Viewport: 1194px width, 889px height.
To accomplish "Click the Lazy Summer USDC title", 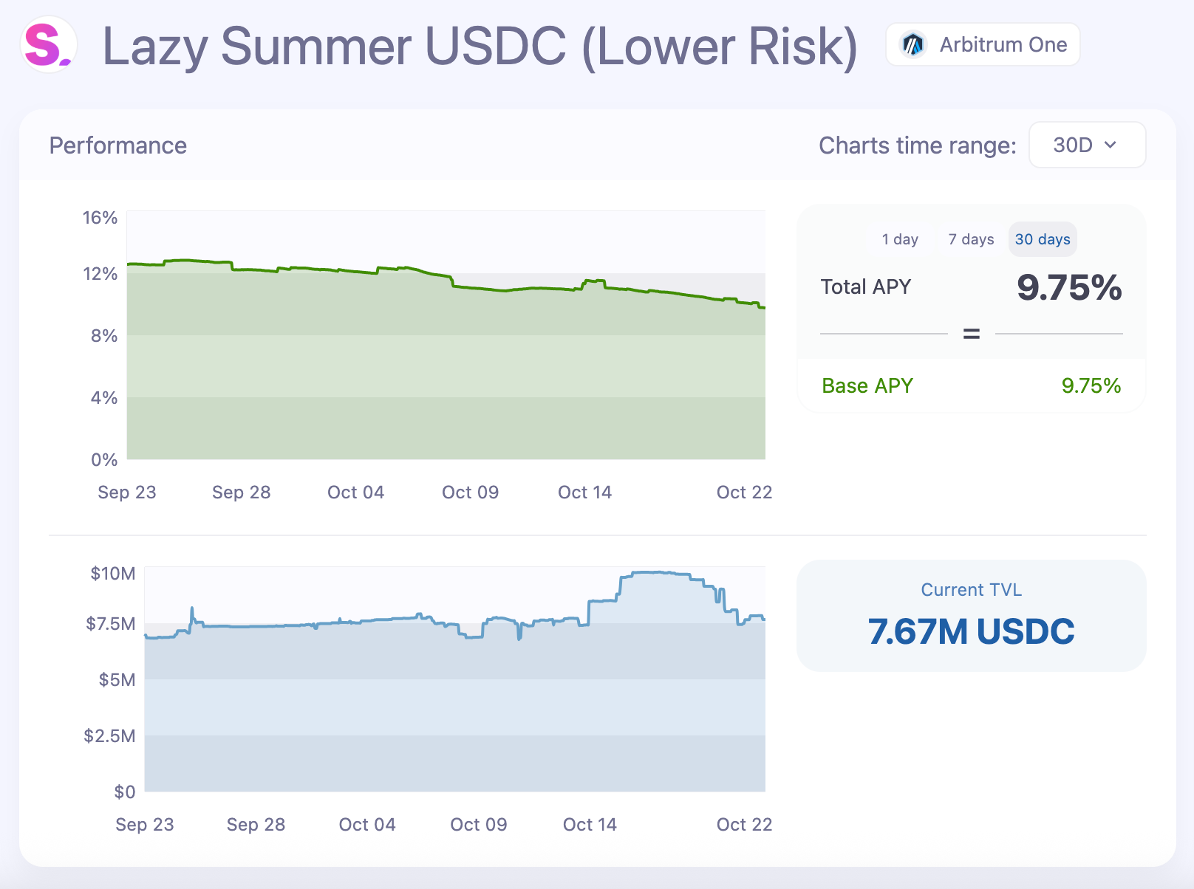I will 480,47.
